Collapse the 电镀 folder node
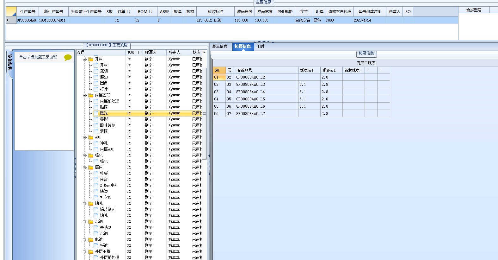Viewport: 498px width, 260px height. tap(84, 240)
